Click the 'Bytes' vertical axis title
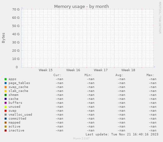 pos(3,38)
